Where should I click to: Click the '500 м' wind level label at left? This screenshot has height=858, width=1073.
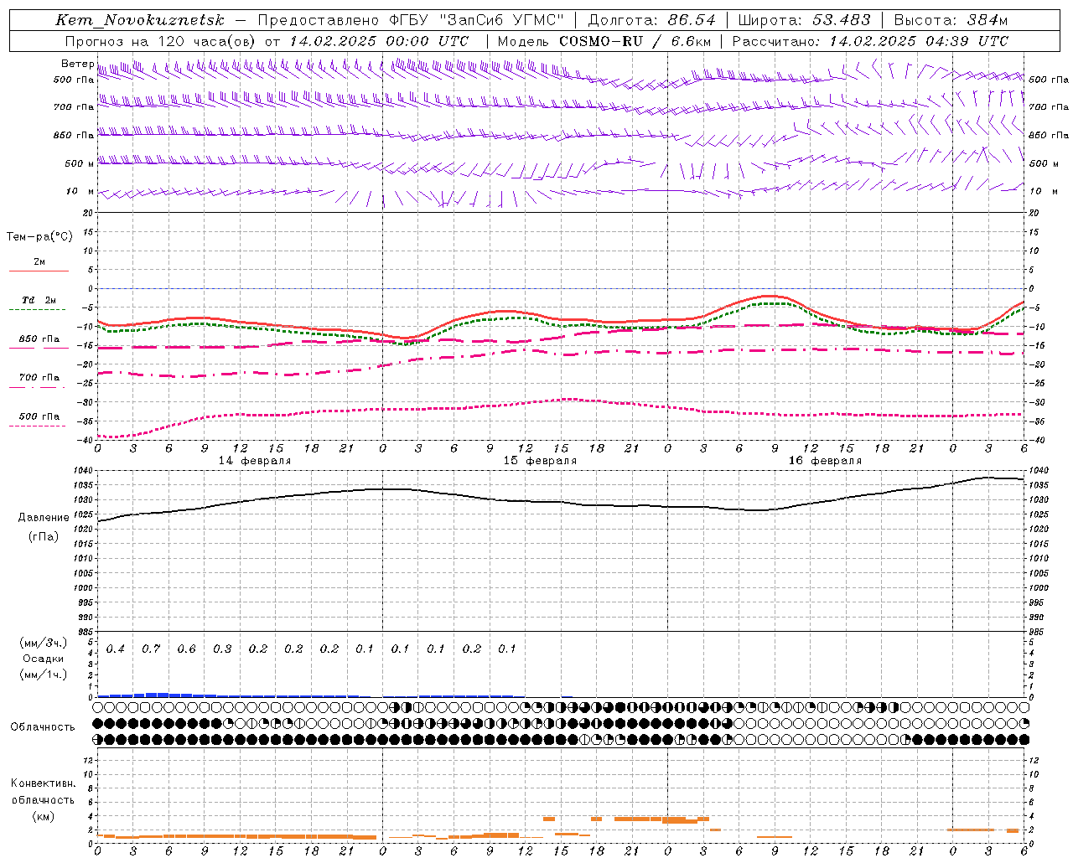click(80, 163)
